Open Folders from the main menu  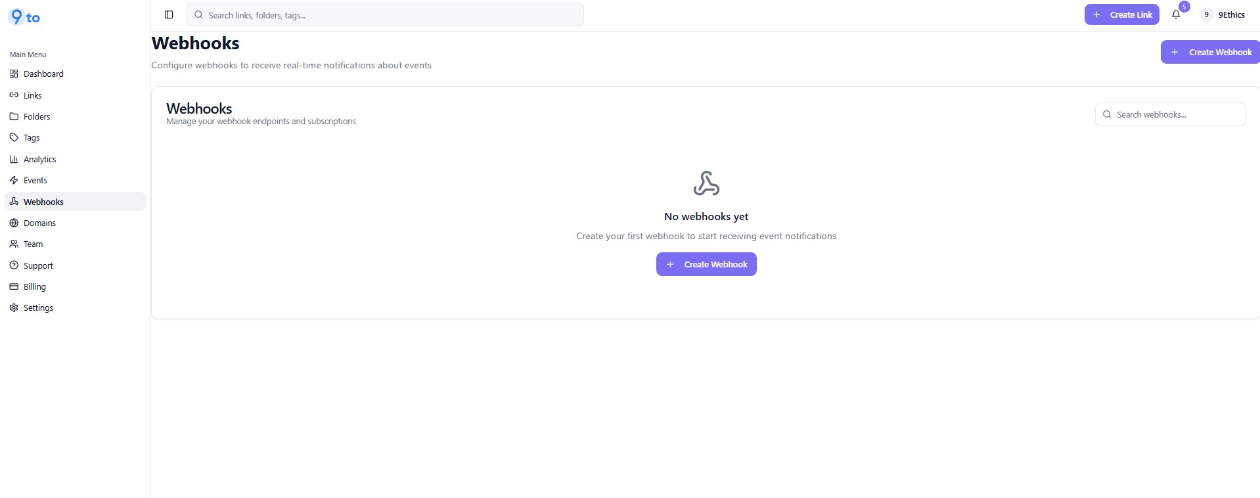pos(37,116)
